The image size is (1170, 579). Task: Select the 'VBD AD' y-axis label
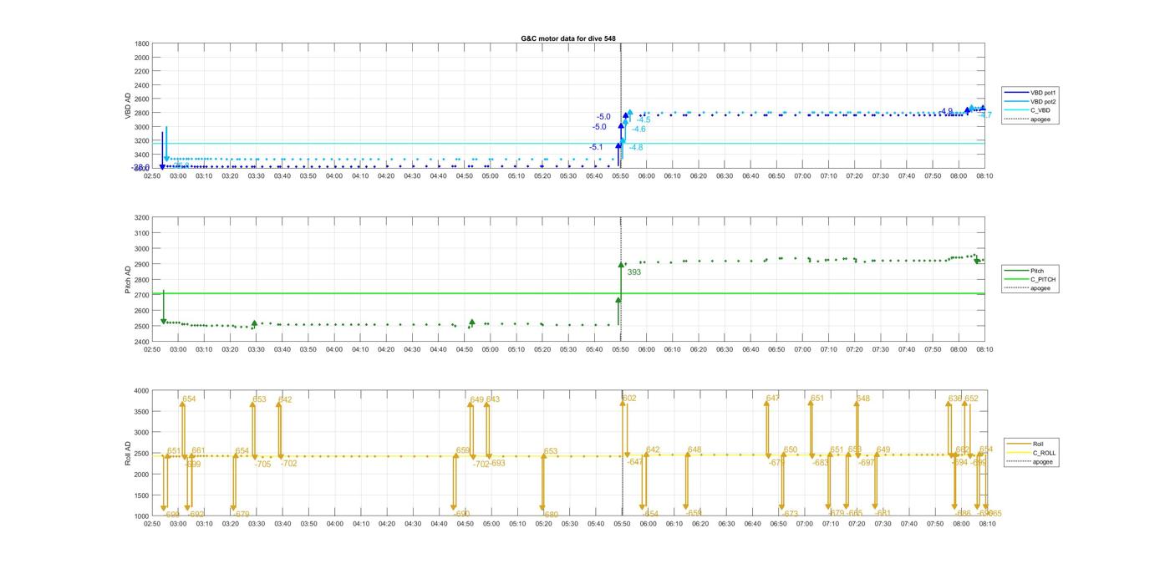(x=129, y=105)
